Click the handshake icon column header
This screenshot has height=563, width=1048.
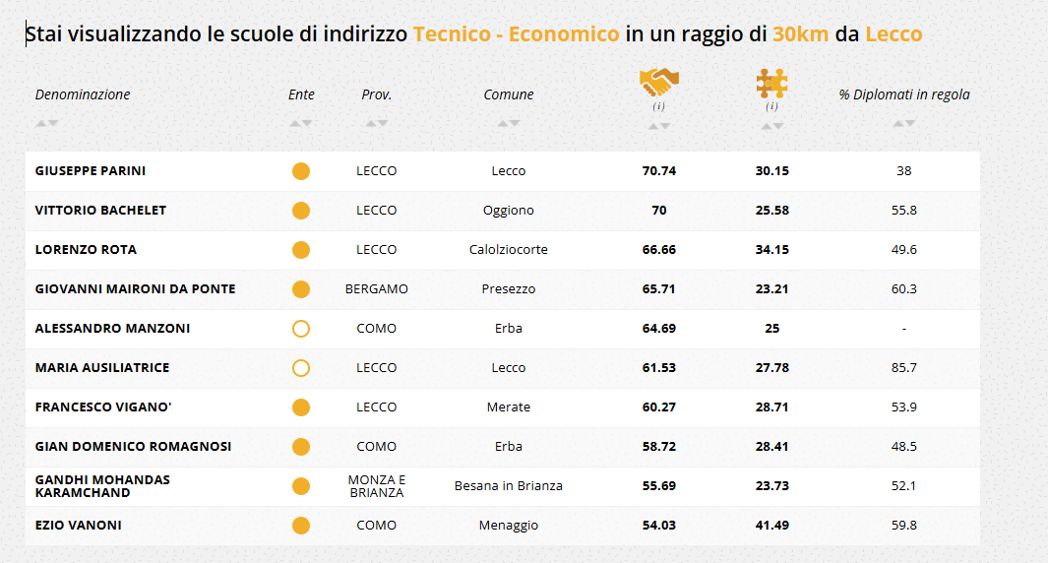(x=659, y=81)
